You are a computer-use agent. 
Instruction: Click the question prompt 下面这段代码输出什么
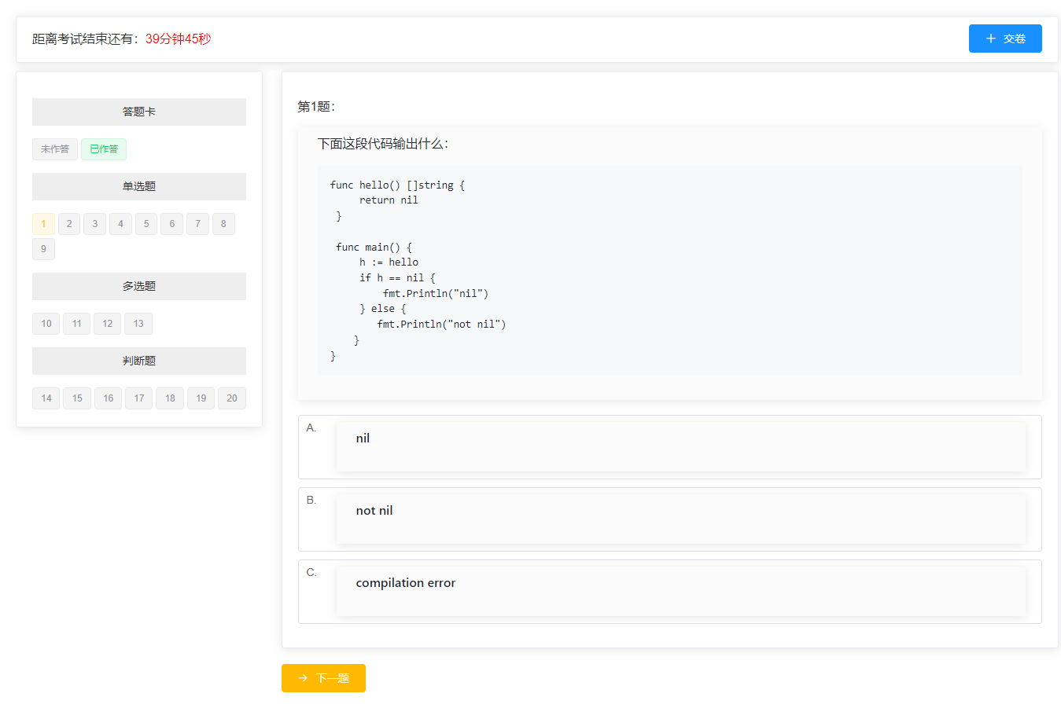click(x=383, y=144)
